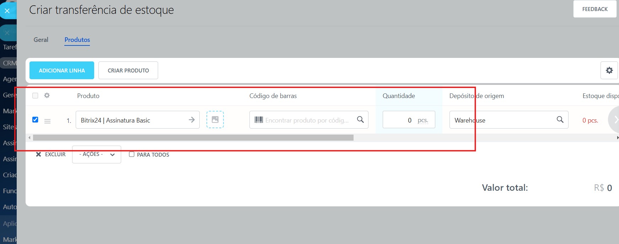619x244 pixels.
Task: Click the row drag handle icon
Action: pyautogui.click(x=47, y=121)
